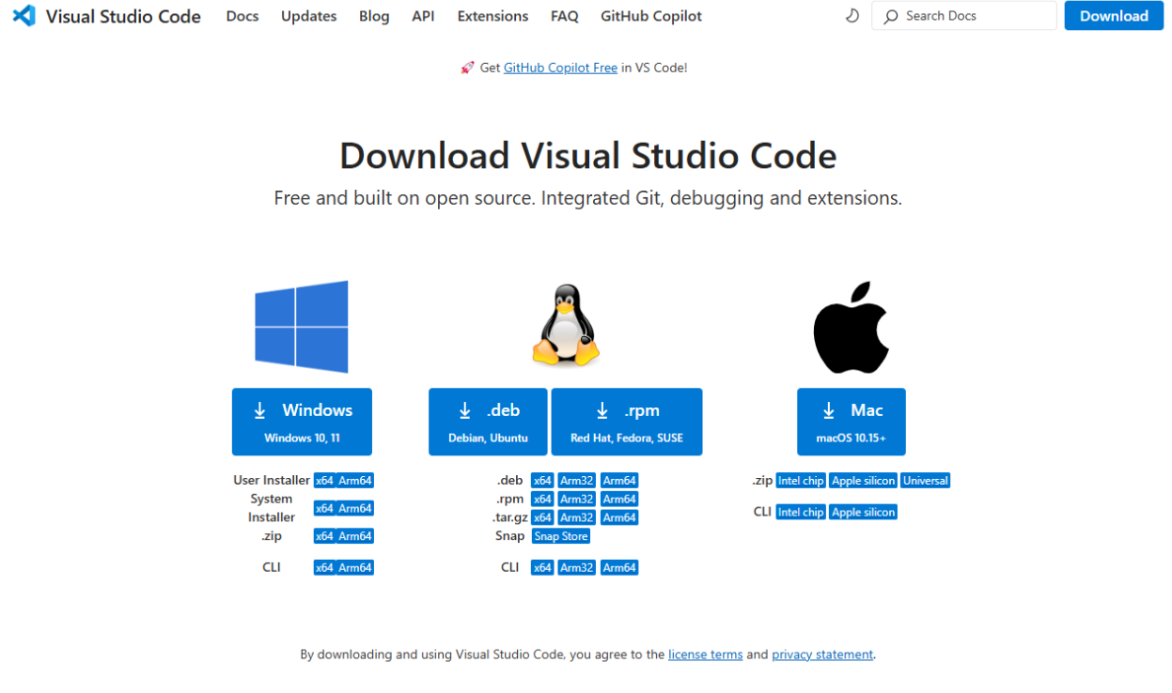Screen dimensions: 1172x693
Task: Click the large Windows logo
Action: click(302, 327)
